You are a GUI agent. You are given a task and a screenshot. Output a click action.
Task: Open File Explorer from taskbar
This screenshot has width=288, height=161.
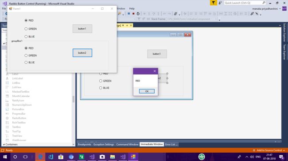pyautogui.click(x=113, y=157)
